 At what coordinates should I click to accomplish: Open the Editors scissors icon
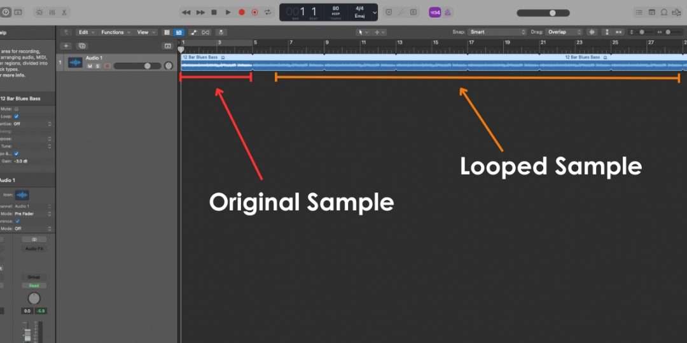coord(64,12)
